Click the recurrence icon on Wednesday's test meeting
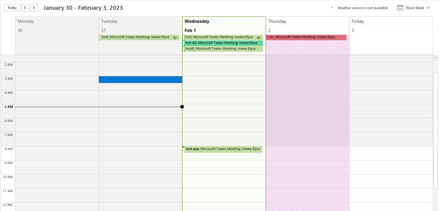Screen dimensions: 441x211 coord(259,37)
